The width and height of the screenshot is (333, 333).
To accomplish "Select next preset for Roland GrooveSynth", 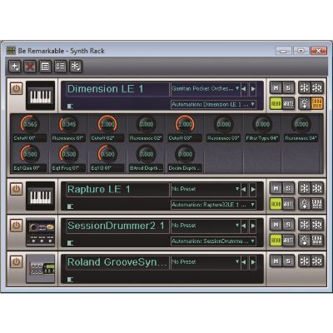I will coord(253,262).
